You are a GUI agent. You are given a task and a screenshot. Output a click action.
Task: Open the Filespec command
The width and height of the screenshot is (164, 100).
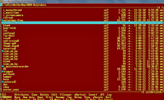point(66,95)
